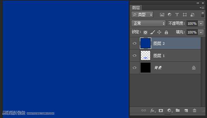
Task: Filter layers by pixel layer icon
Action: click(162, 14)
